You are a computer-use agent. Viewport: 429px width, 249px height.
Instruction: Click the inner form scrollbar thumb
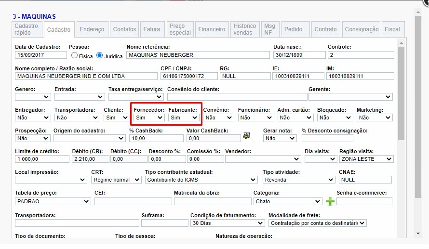(x=401, y=93)
